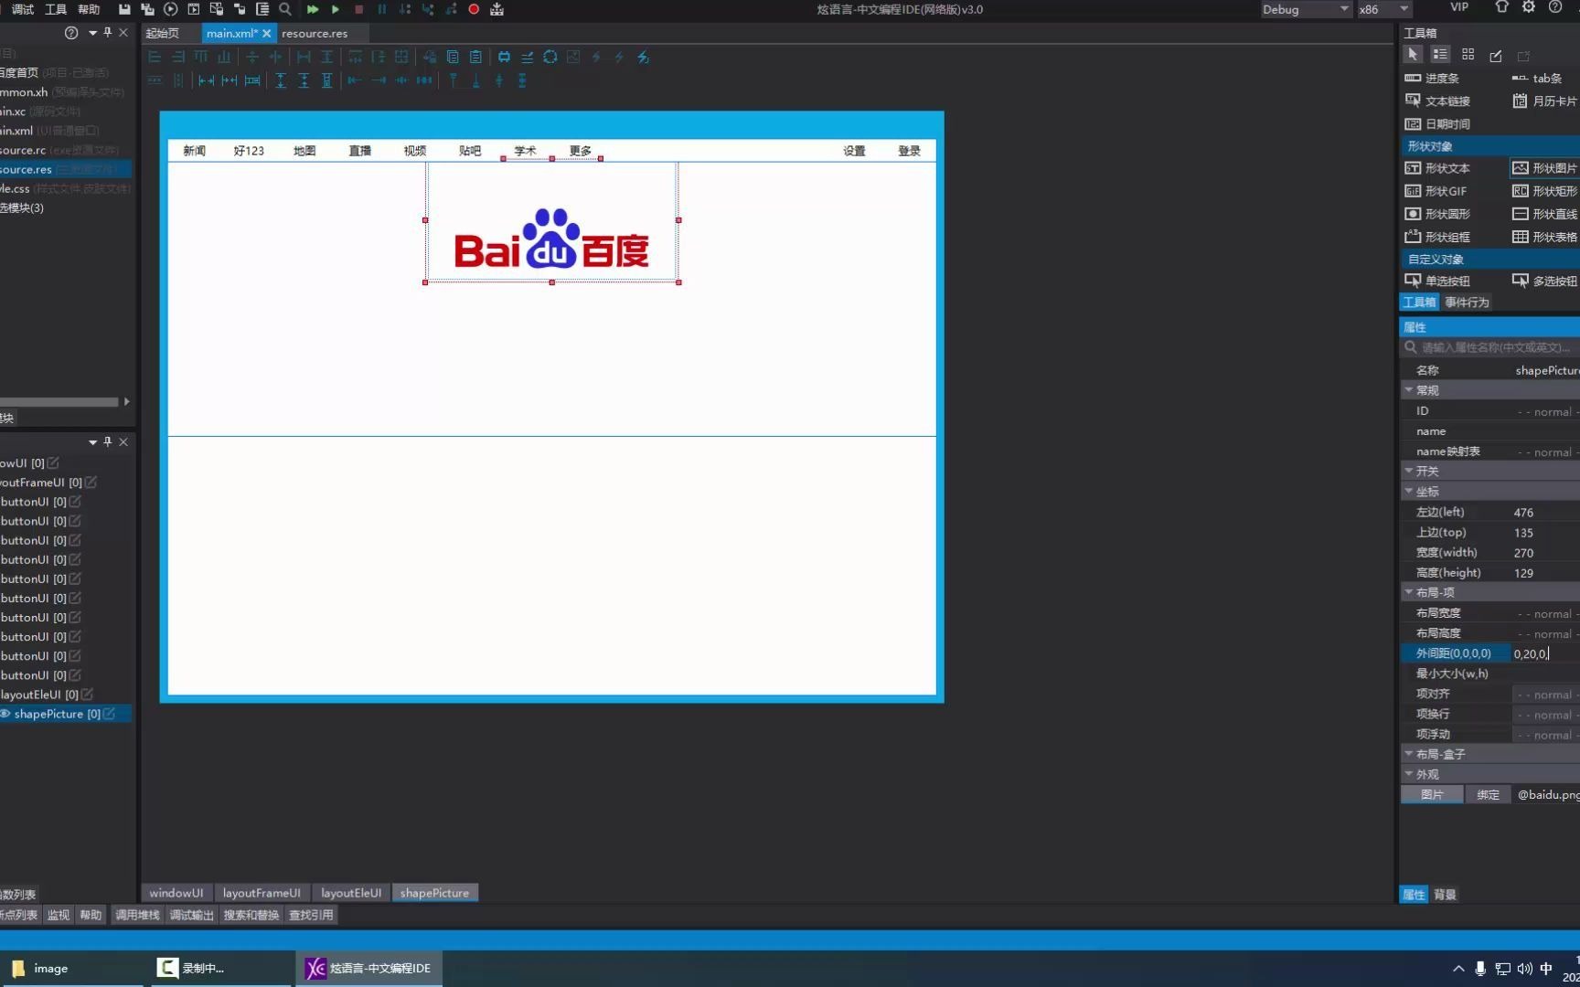Click the align left edges icon in layout toolbar
This screenshot has height=987, width=1580.
point(155,57)
